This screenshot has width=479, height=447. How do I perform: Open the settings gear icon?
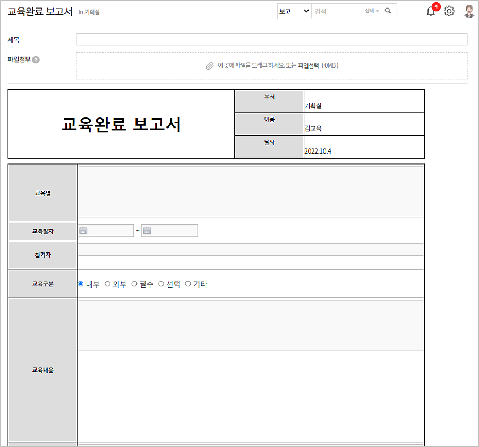coord(449,11)
